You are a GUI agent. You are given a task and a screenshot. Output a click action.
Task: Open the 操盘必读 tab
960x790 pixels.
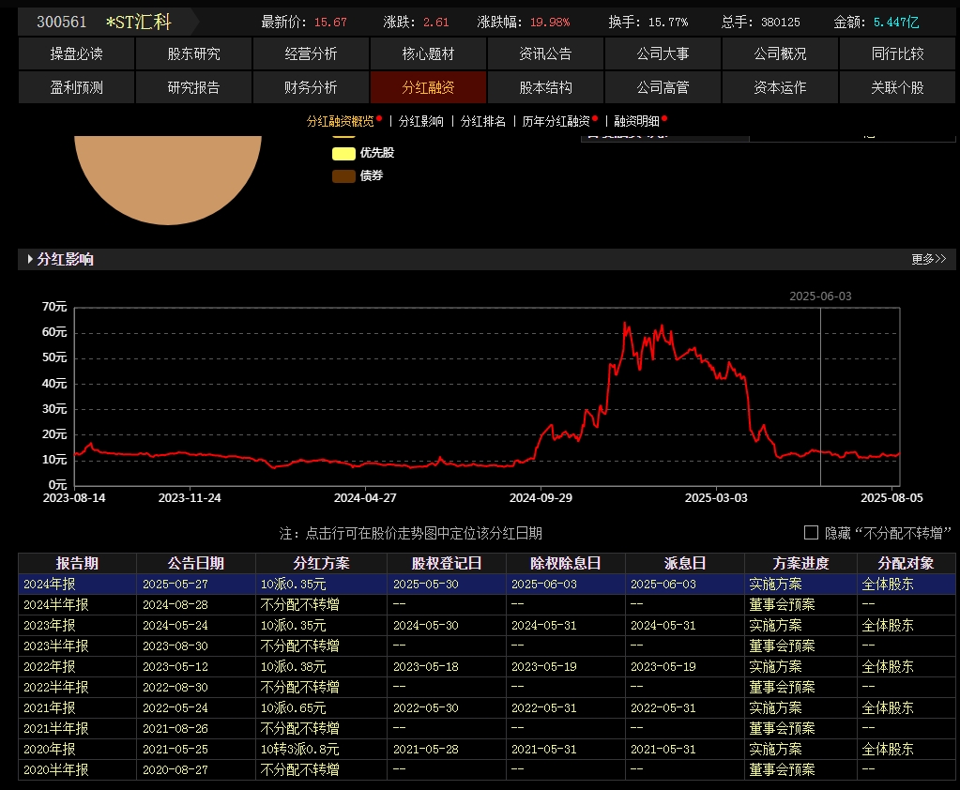76,53
